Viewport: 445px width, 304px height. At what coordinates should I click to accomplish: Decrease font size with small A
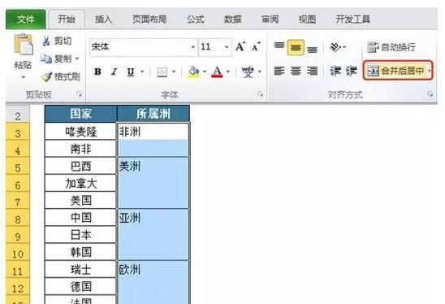pos(257,46)
